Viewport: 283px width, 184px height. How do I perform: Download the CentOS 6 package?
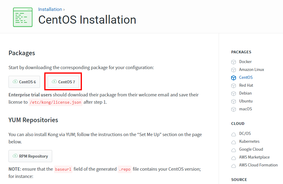(x=24, y=82)
